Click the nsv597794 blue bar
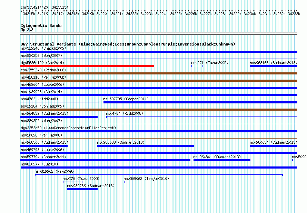Screen dimensions: 307x213 (x=105, y=160)
